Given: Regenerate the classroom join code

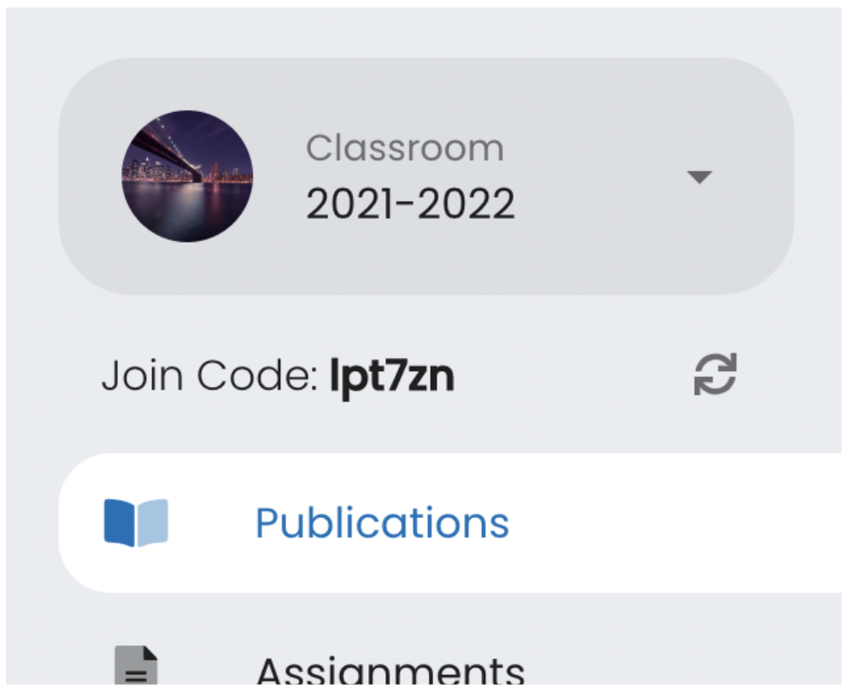Looking at the screenshot, I should click(x=714, y=375).
